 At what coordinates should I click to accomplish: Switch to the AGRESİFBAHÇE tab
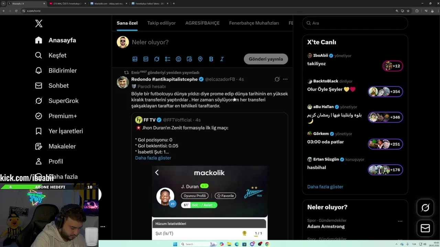(x=202, y=23)
